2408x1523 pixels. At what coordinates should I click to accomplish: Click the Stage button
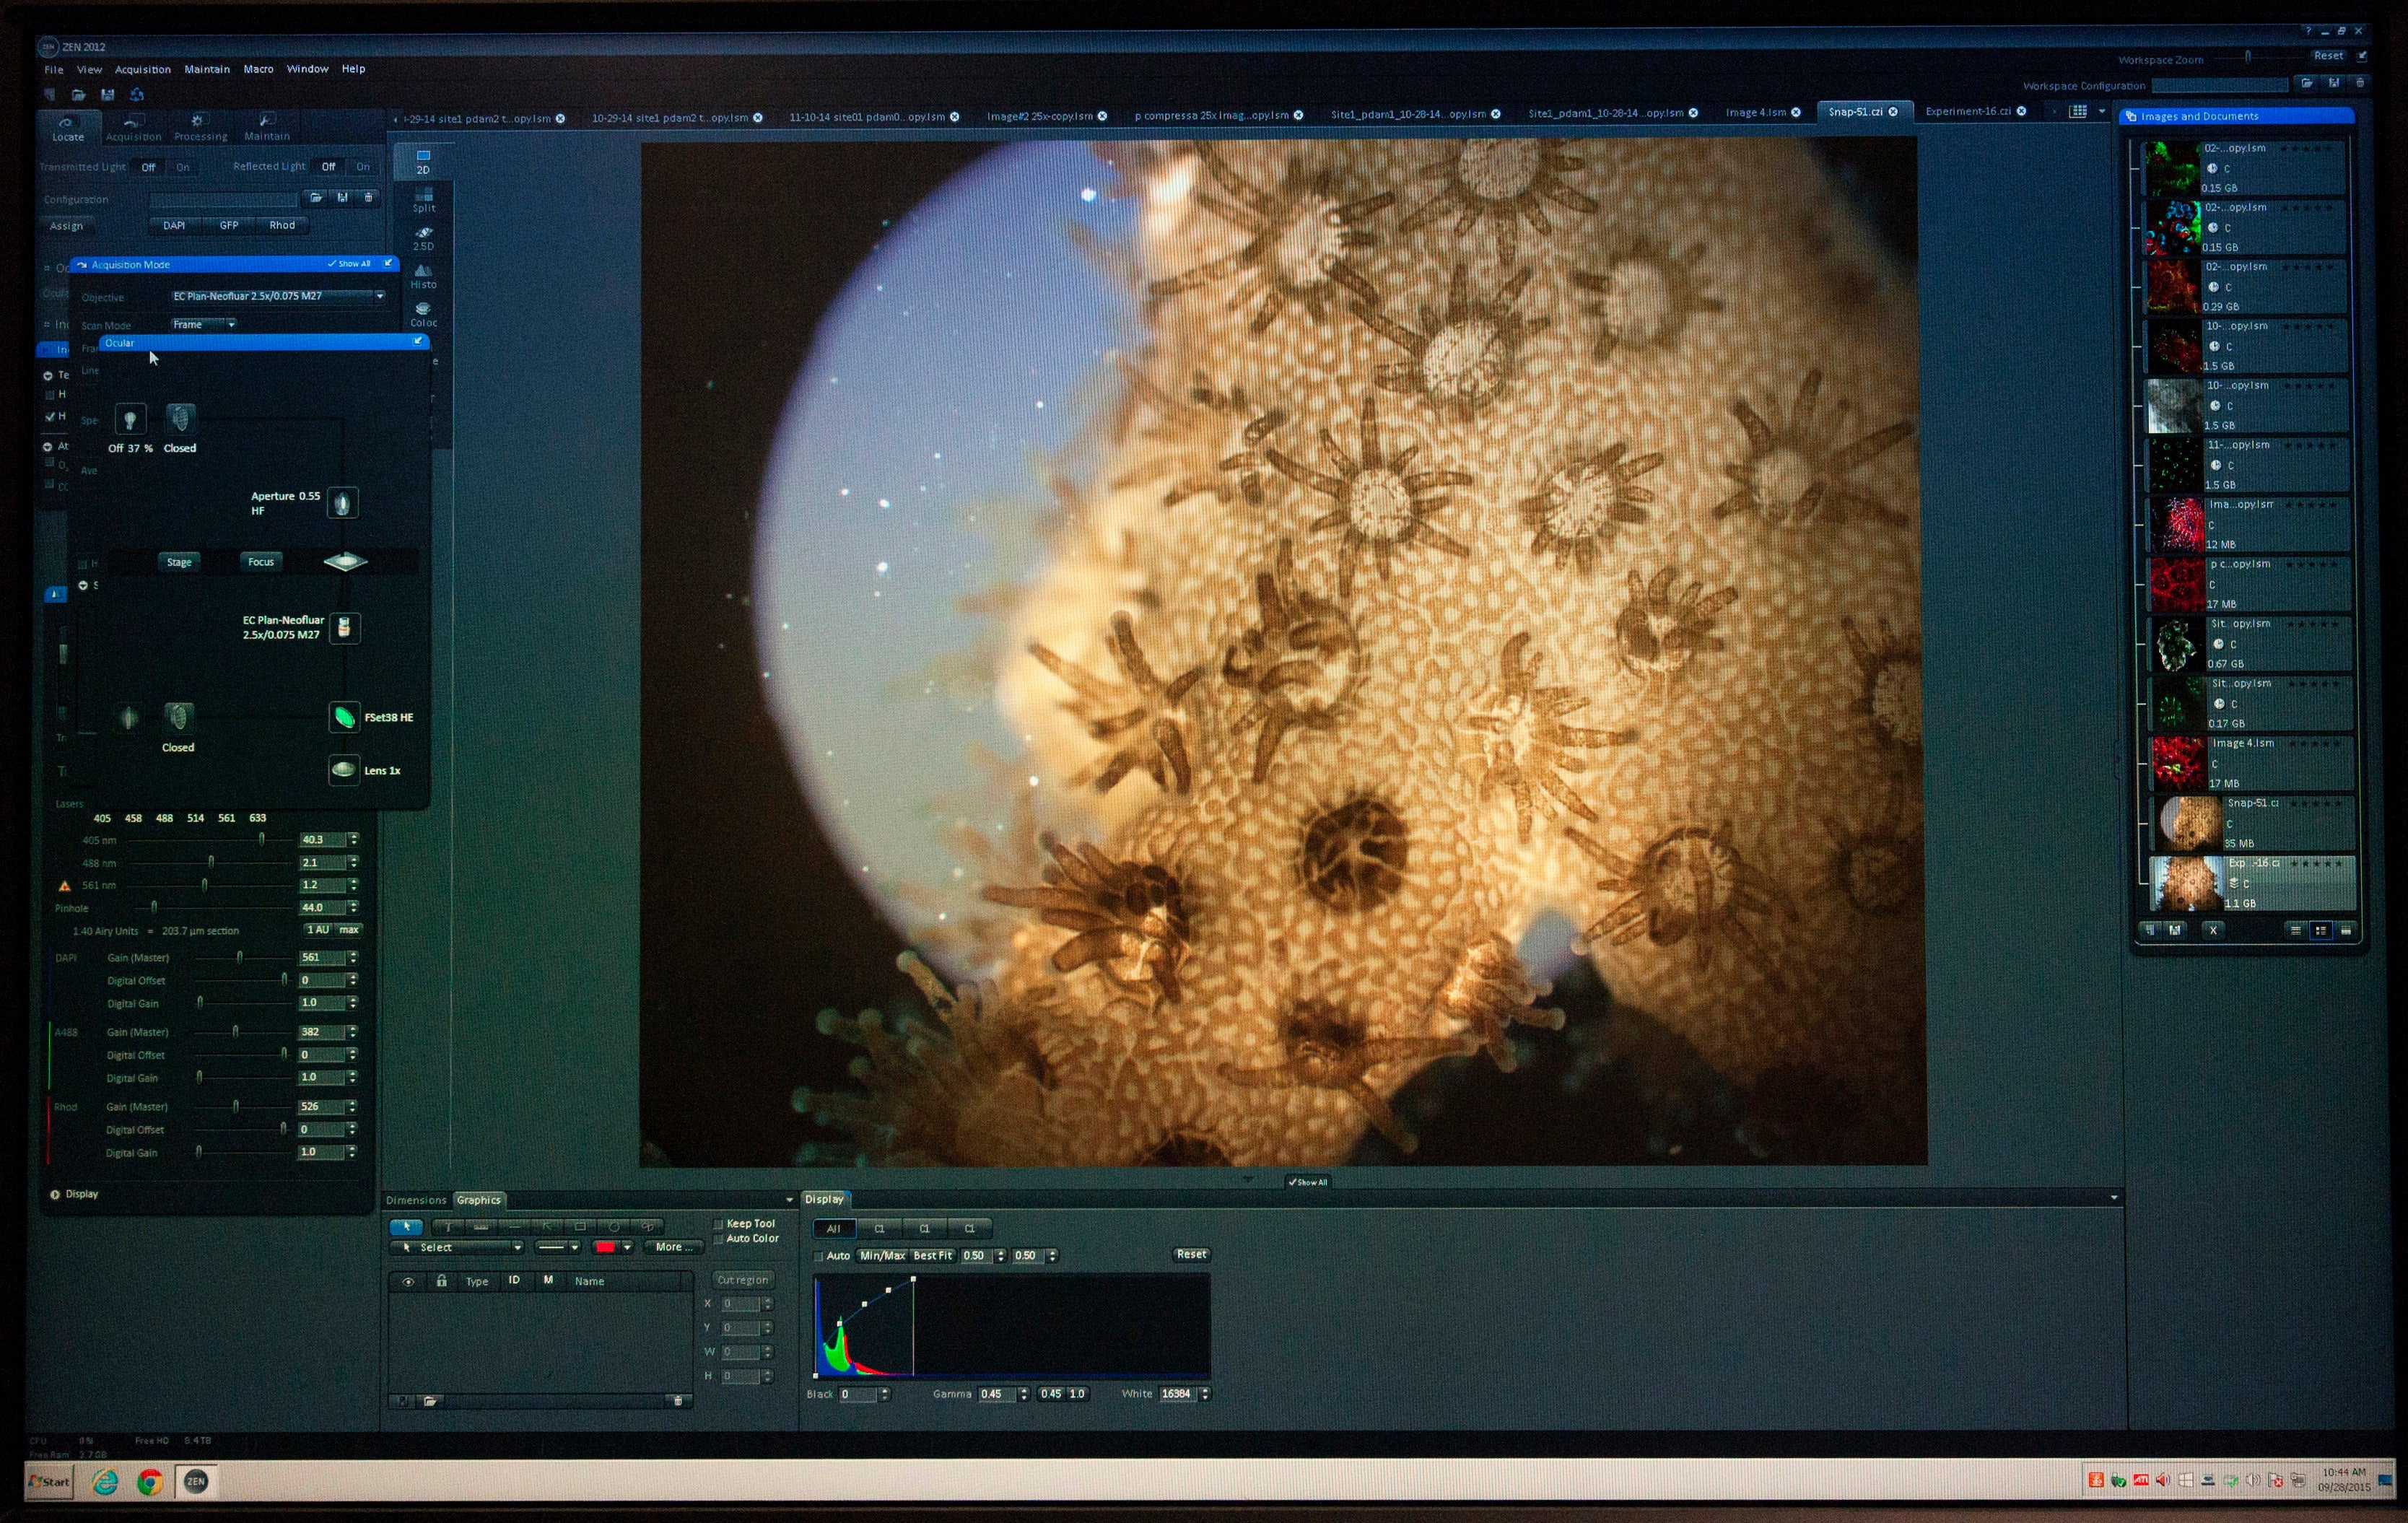pyautogui.click(x=179, y=562)
